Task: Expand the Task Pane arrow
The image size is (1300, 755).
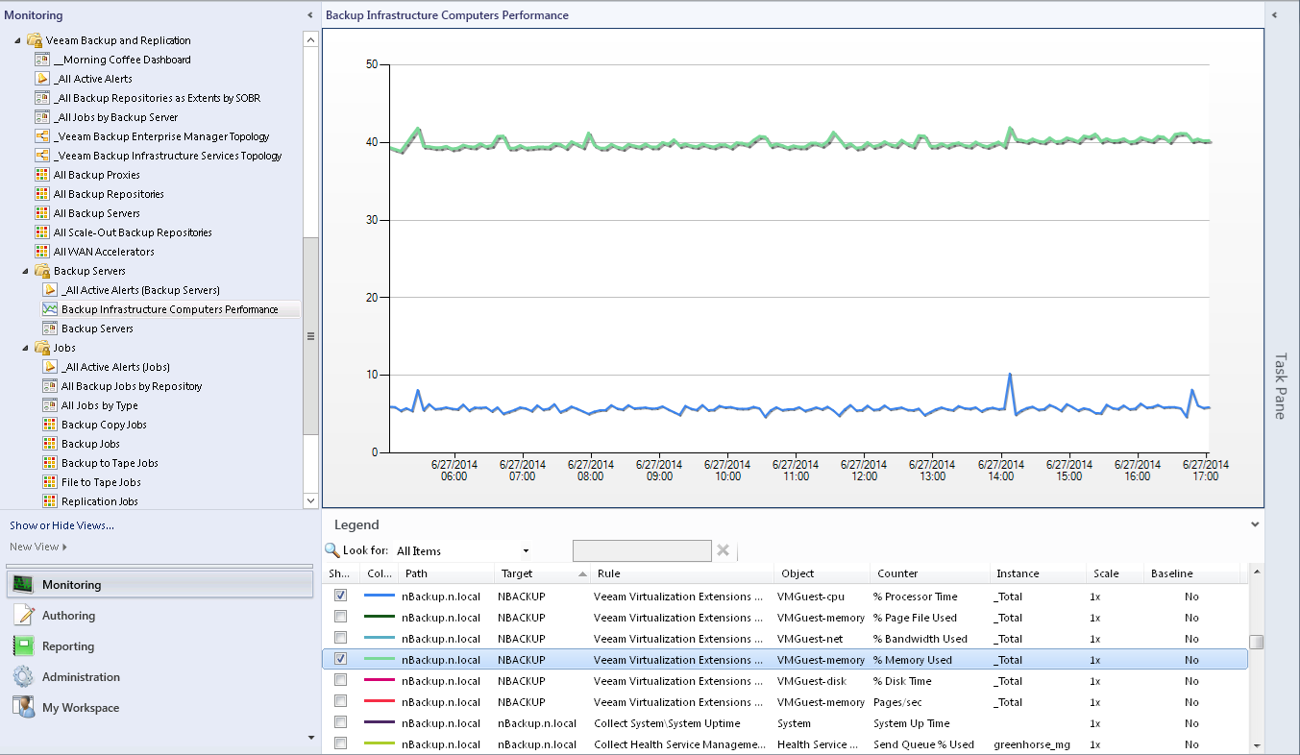Action: [1273, 15]
